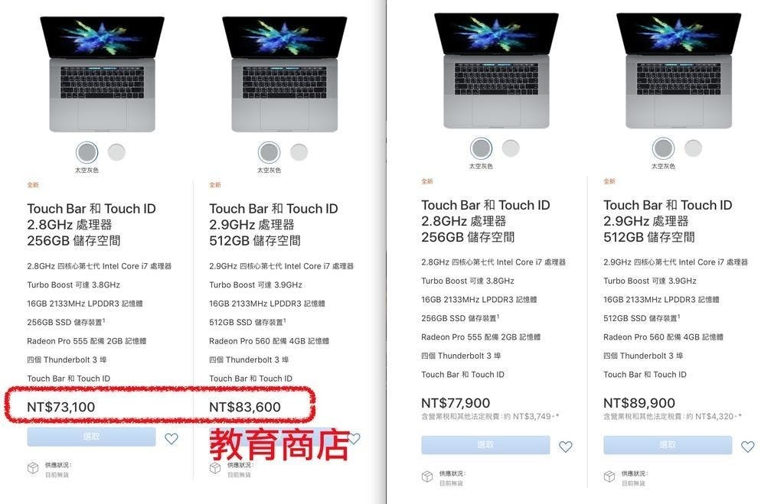Pick silver color for NT$83,600 model
The height and width of the screenshot is (504, 784).
299,152
